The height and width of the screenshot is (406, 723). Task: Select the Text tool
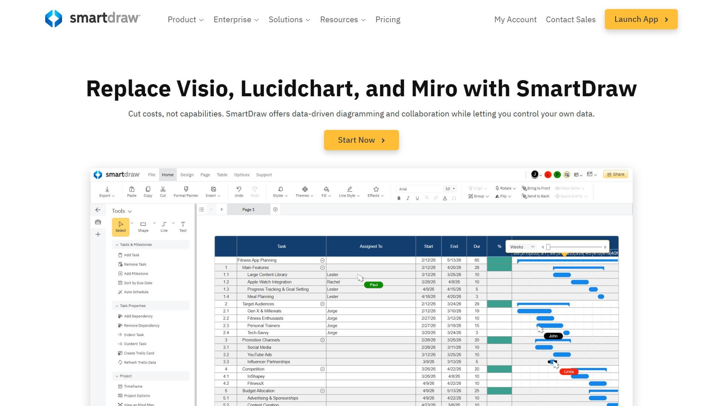coord(183,227)
